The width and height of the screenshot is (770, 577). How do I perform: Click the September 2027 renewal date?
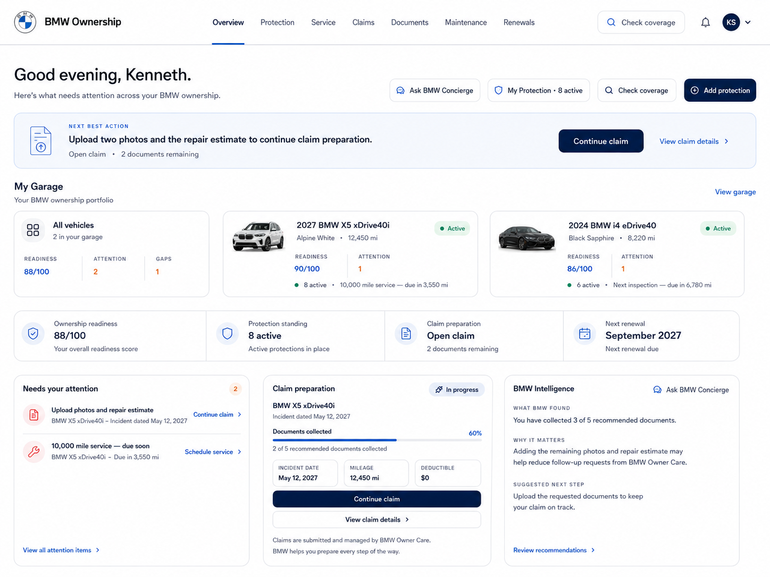pyautogui.click(x=643, y=335)
